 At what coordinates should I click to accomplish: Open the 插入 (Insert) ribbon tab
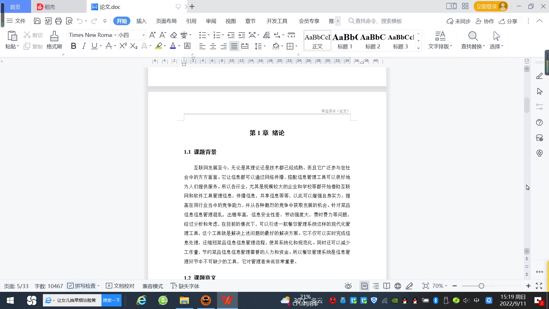141,21
